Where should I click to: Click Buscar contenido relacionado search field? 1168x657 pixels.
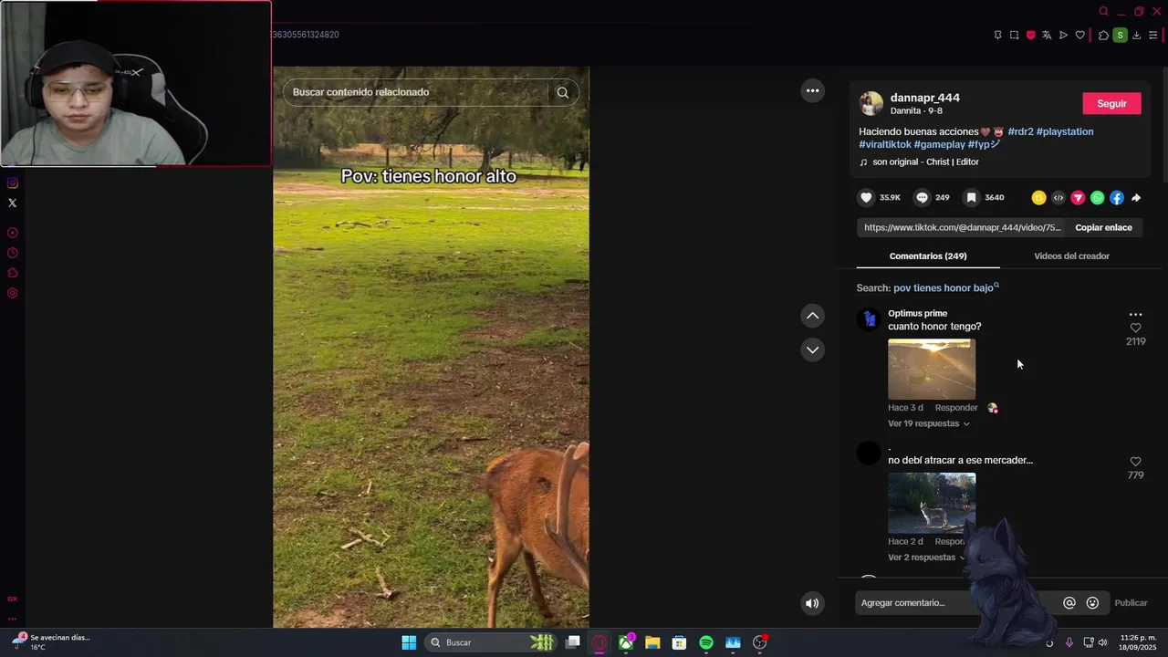coord(418,92)
